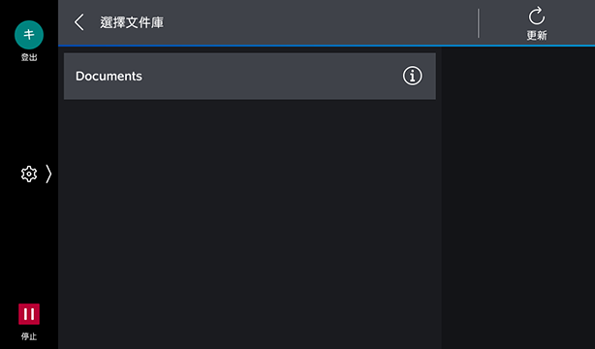Click the vertical divider left of 更新
Viewport: 595px width, 349px height.
[479, 23]
